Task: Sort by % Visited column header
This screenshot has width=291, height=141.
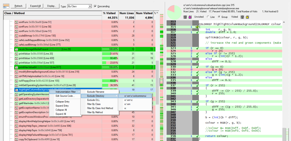Action: (110, 13)
